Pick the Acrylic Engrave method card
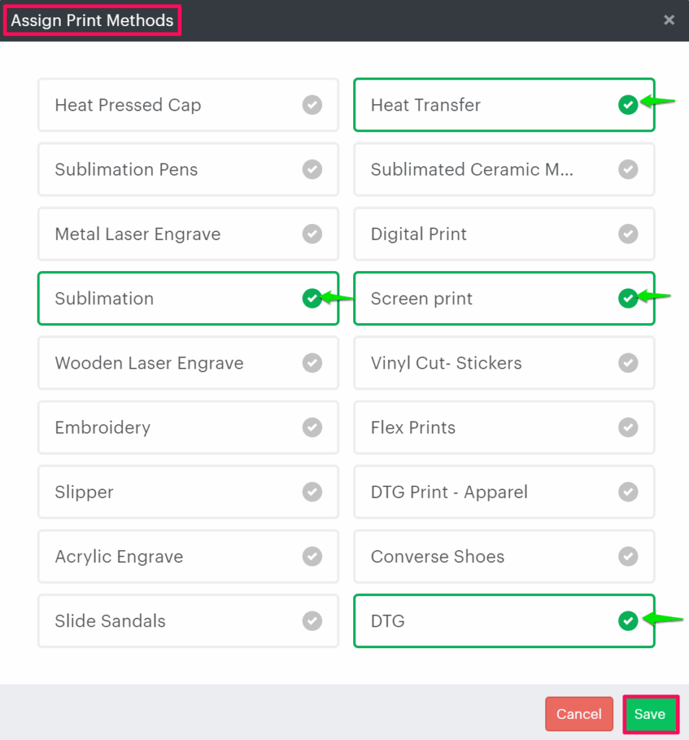 pyautogui.click(x=188, y=556)
